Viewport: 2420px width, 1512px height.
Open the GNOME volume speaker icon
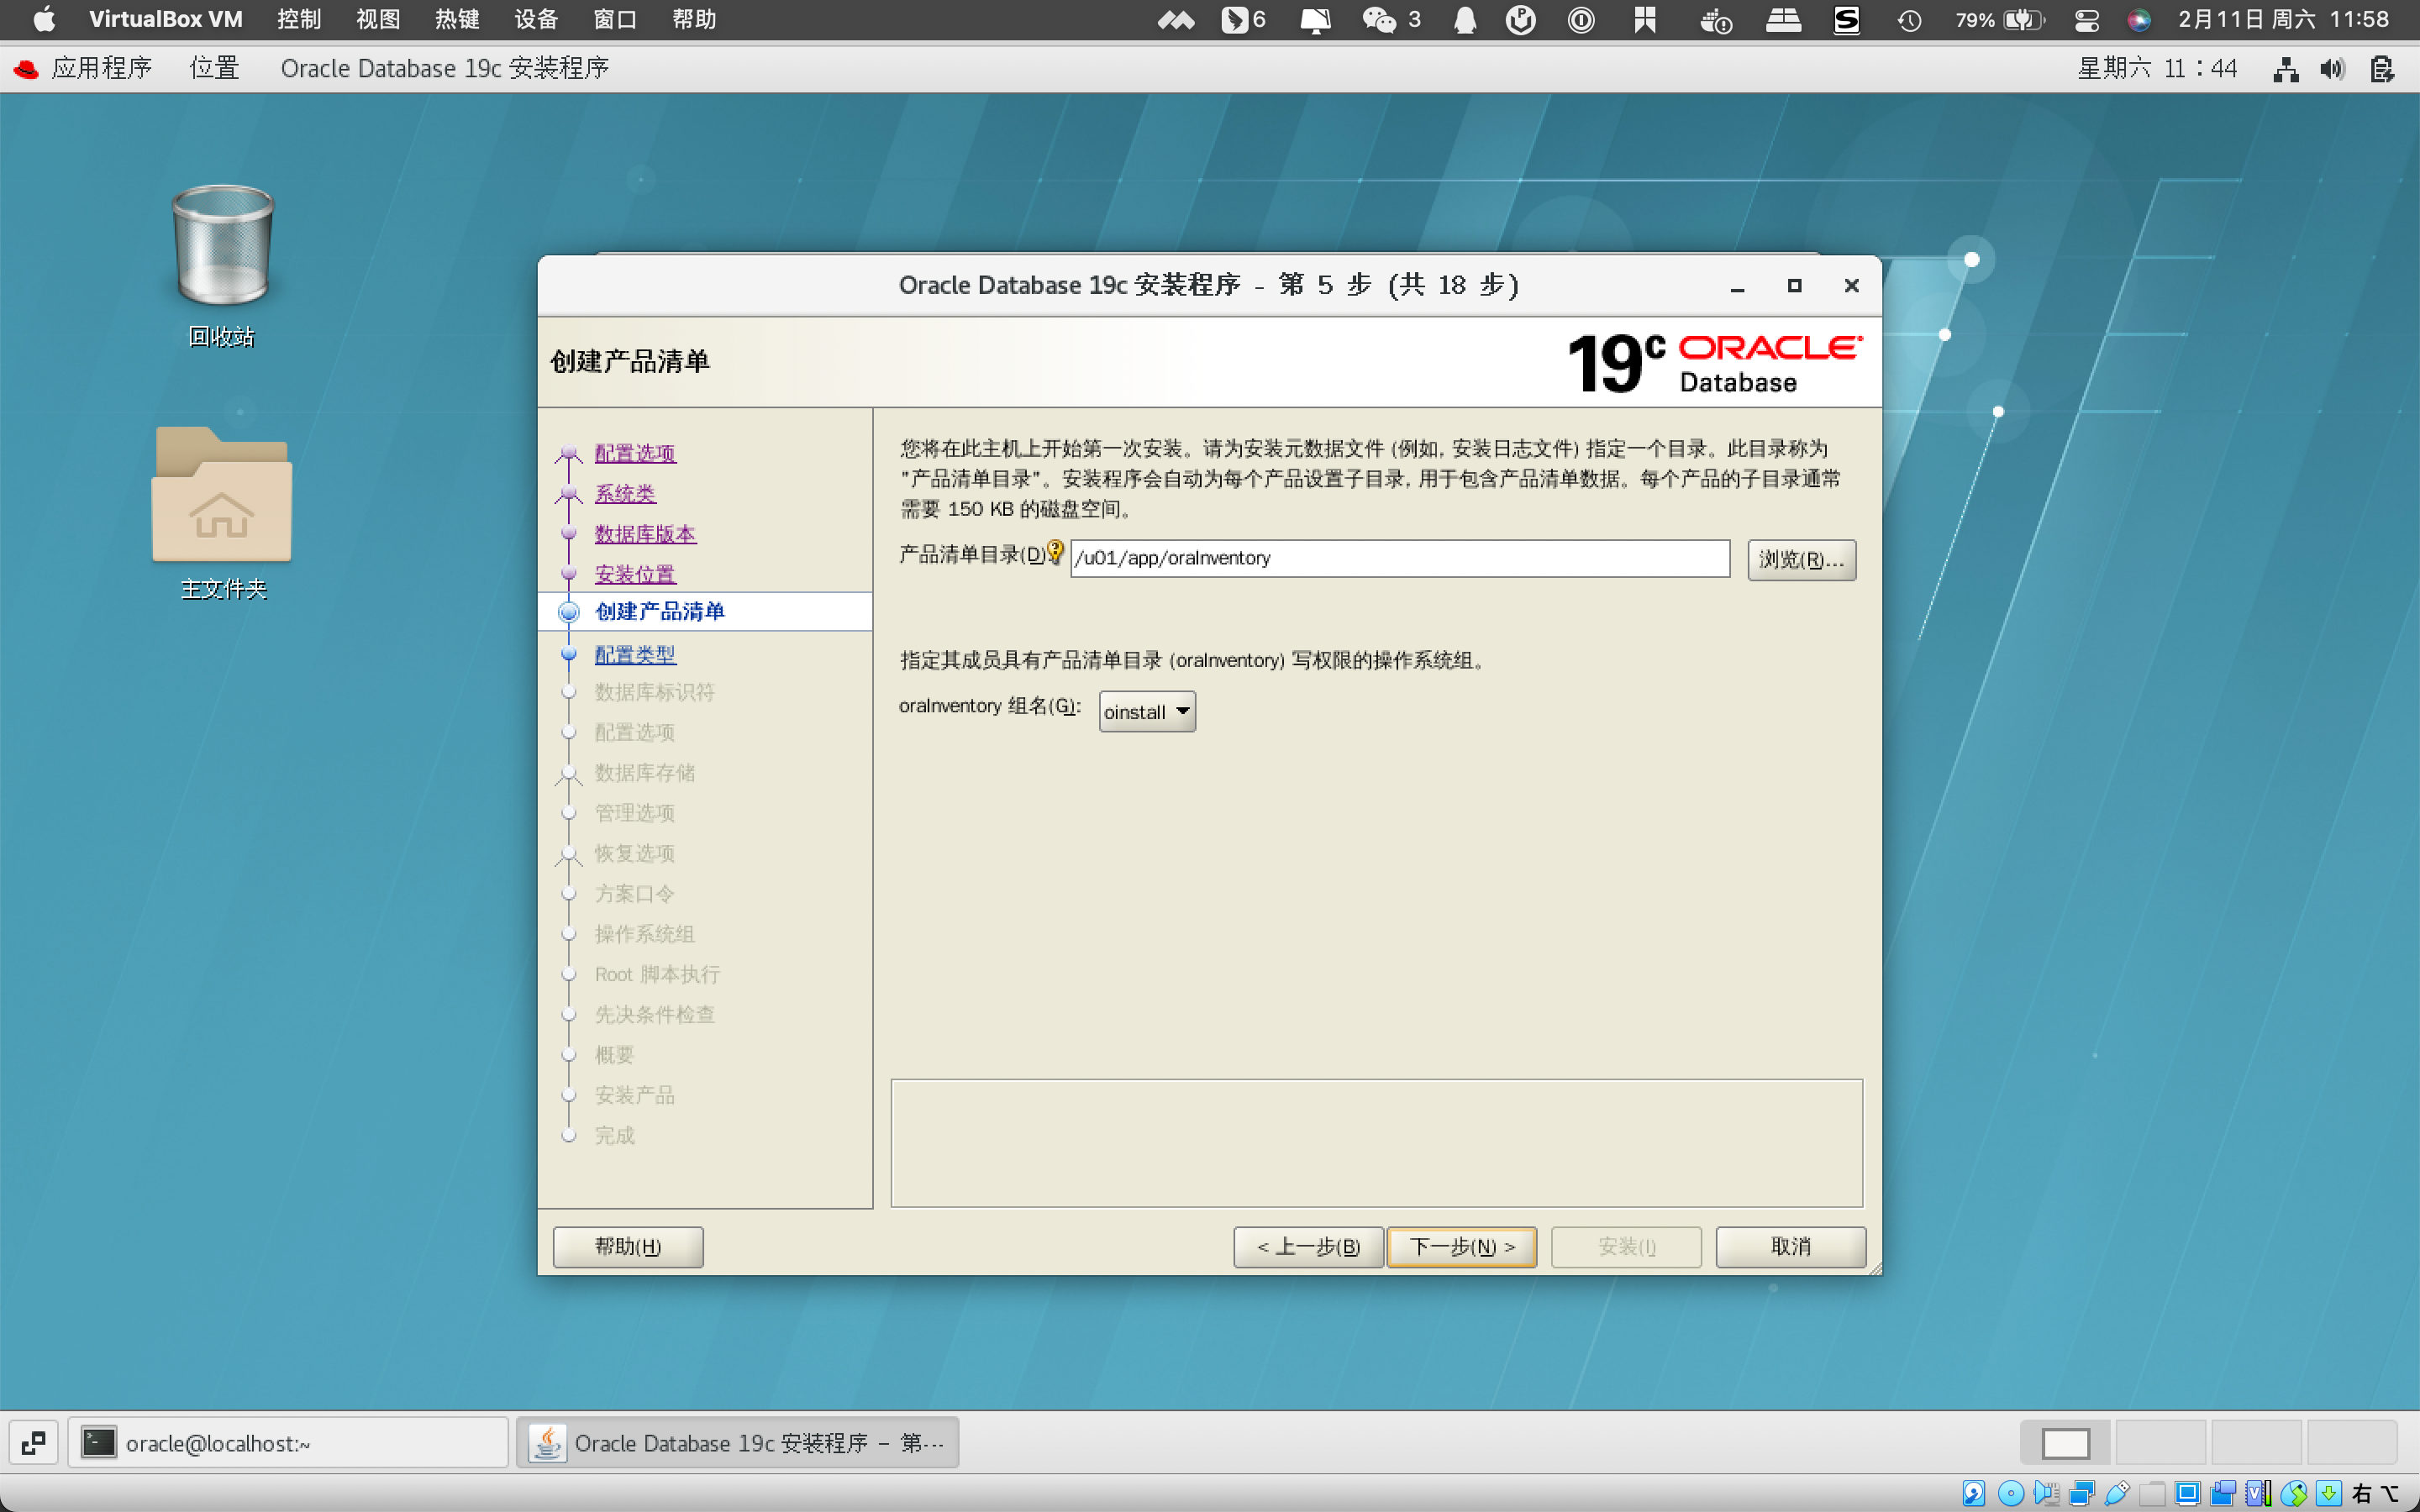[2332, 69]
